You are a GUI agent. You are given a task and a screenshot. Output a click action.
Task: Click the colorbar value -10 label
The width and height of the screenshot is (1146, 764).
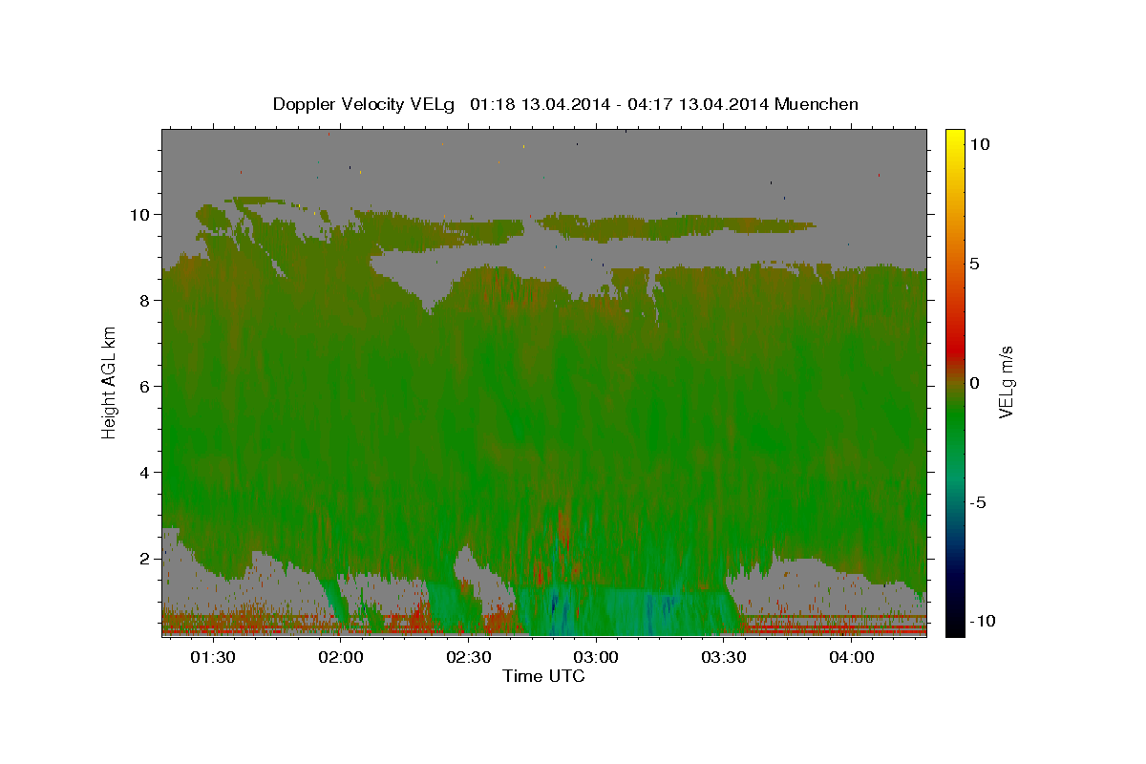(x=983, y=622)
